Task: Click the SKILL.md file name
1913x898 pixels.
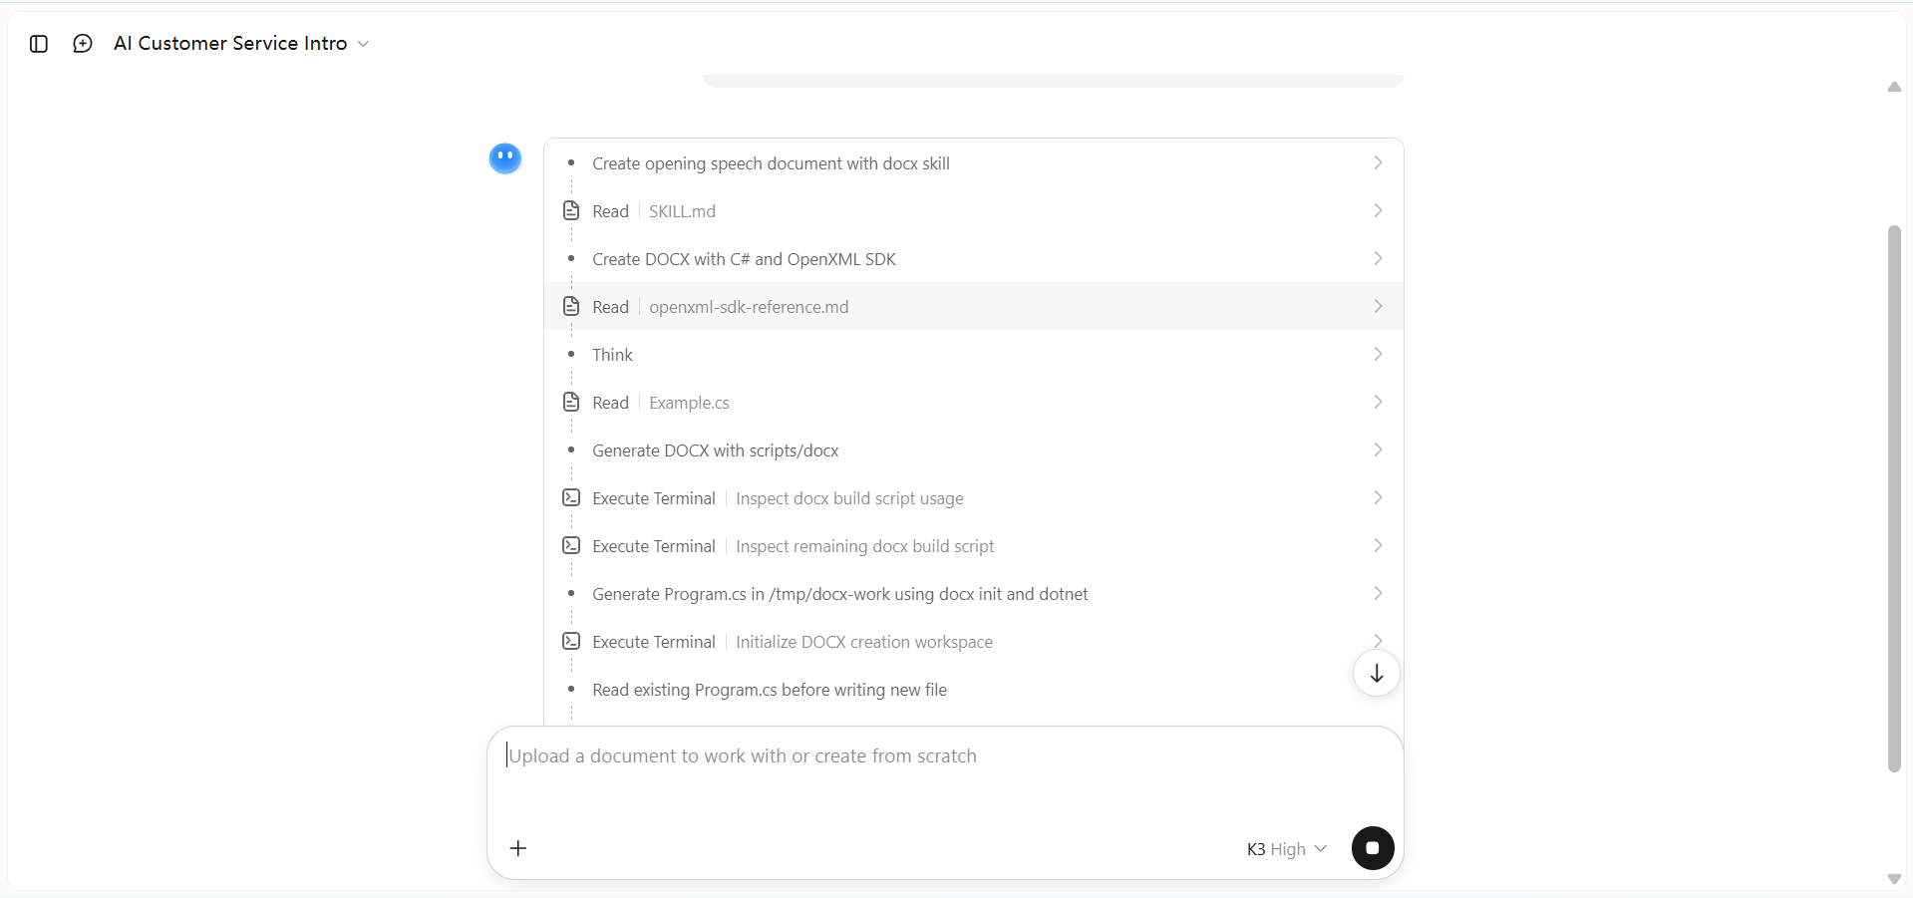Action: [682, 211]
